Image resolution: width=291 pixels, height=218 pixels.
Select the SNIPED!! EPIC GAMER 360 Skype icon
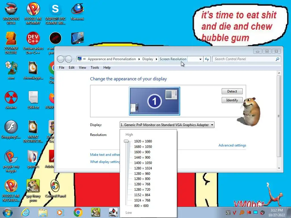pyautogui.click(x=55, y=13)
